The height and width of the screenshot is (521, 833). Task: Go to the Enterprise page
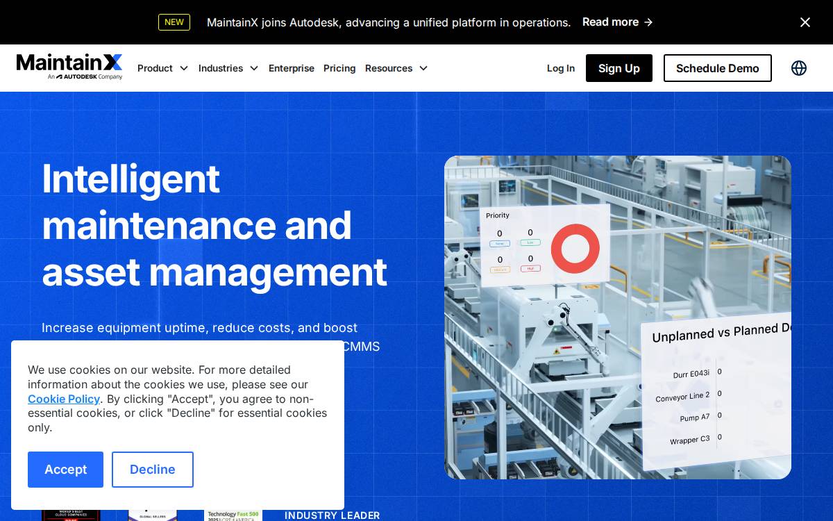(292, 68)
